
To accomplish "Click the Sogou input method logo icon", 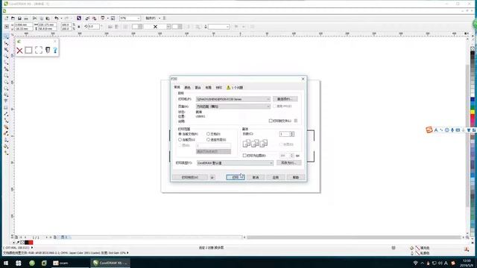I will coord(429,130).
